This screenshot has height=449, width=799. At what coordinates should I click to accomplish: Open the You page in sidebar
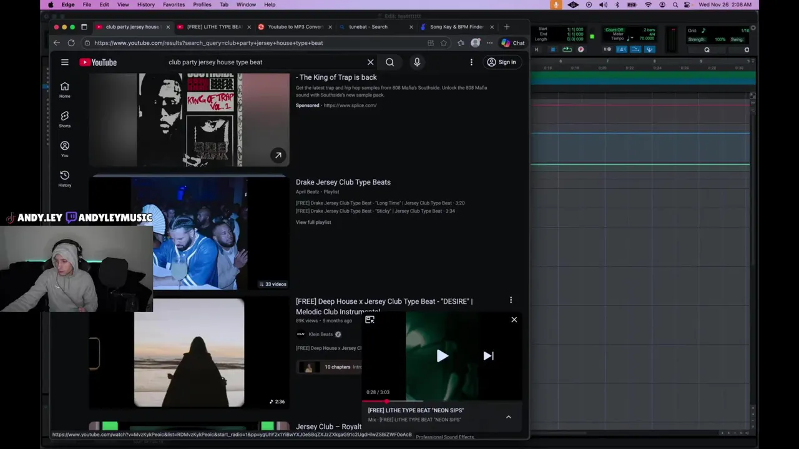tap(65, 148)
